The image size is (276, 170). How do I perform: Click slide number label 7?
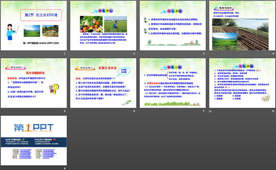pyautogui.click(x=204, y=111)
